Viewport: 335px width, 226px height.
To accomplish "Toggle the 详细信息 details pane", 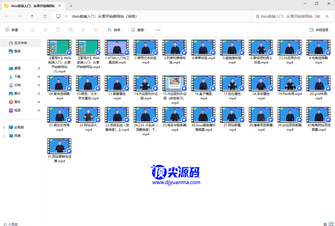I will [x=319, y=30].
